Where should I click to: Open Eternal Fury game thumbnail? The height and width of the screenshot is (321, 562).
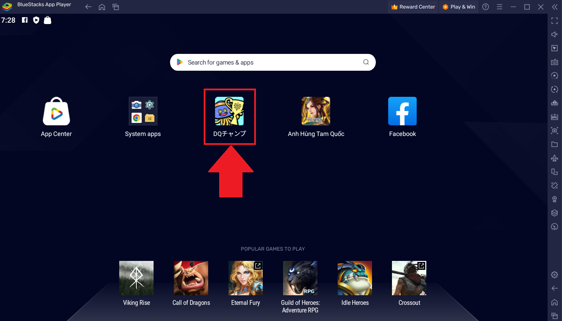point(246,278)
